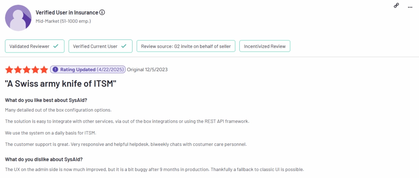This screenshot has height=178, width=419.
Task: Click the Mid-Market company size text
Action: tap(63, 21)
